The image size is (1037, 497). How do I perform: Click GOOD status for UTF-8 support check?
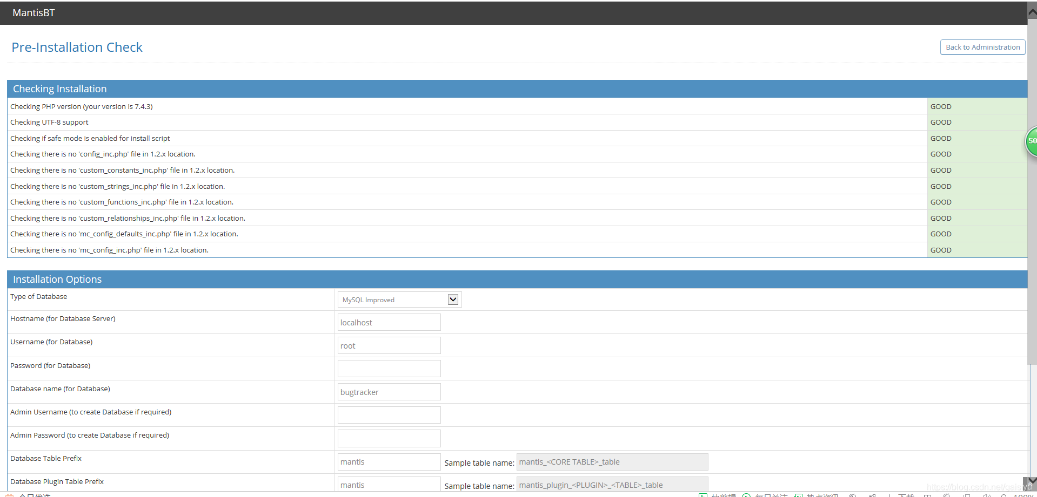(x=941, y=122)
